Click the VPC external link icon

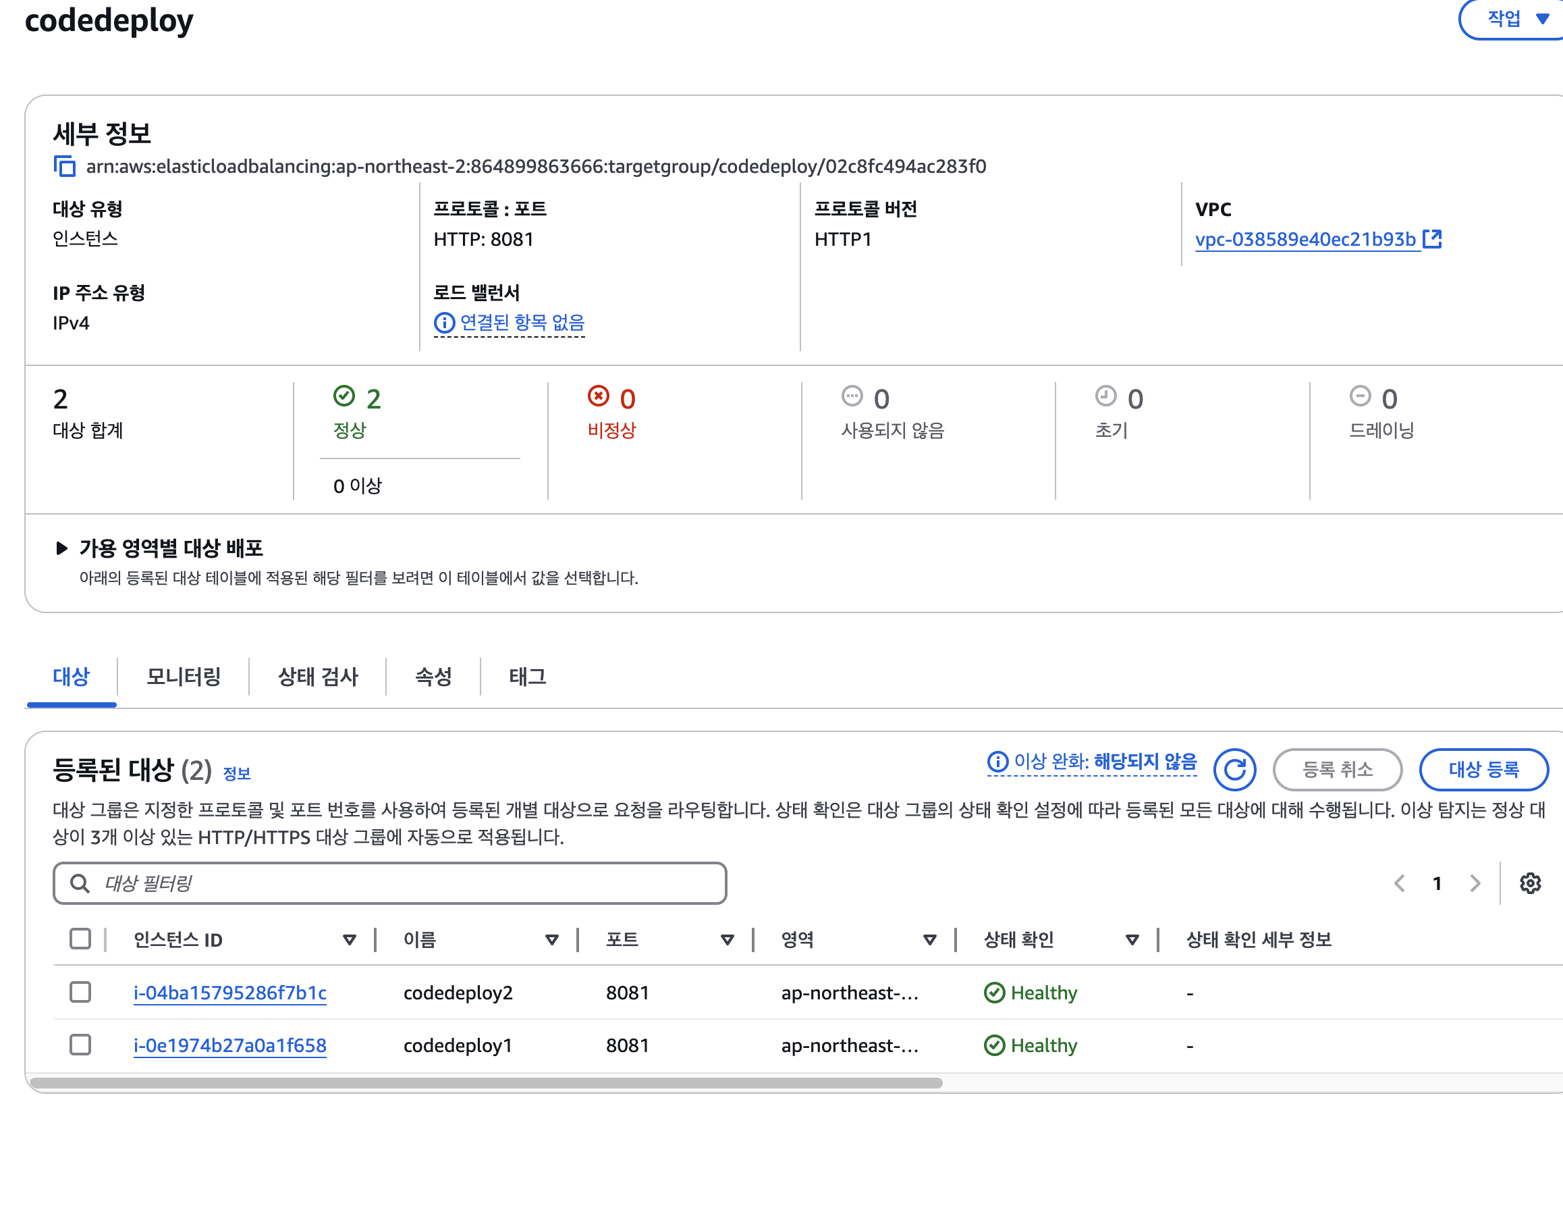[x=1432, y=238]
